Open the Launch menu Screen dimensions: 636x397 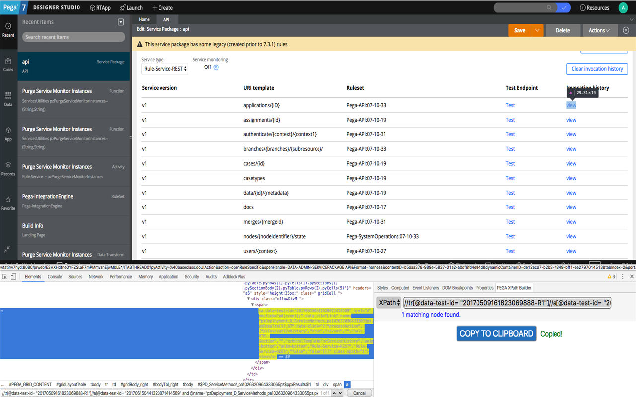[131, 8]
